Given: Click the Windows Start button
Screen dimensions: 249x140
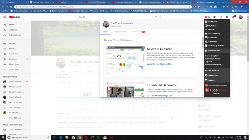Looking at the screenshot, I should coord(3,137).
